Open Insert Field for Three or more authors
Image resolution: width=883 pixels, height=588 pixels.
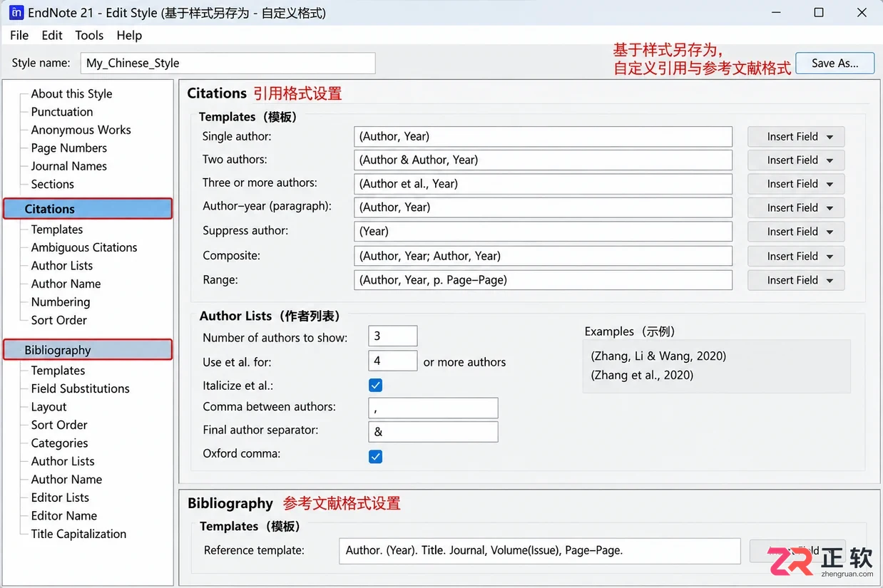(x=796, y=184)
